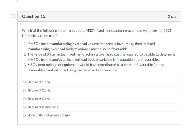
Task: Pick the 'Statement 3 only' radio button
Action: 25,99
